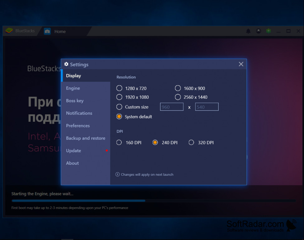Open the About section
Screen dimensions: 304x240
click(86, 163)
